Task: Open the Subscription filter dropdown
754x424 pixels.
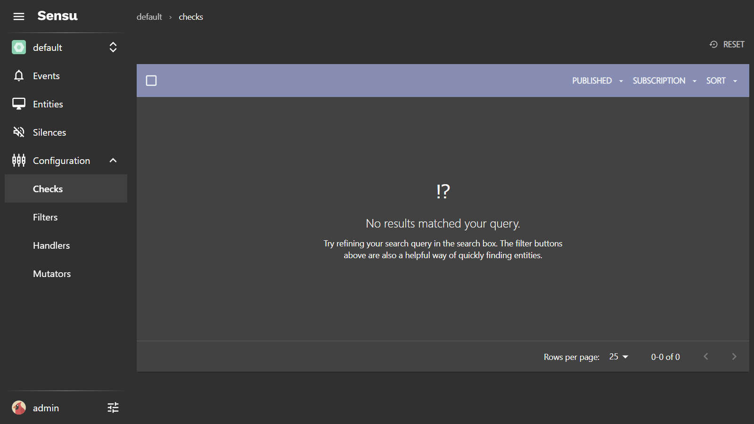Action: (x=664, y=81)
